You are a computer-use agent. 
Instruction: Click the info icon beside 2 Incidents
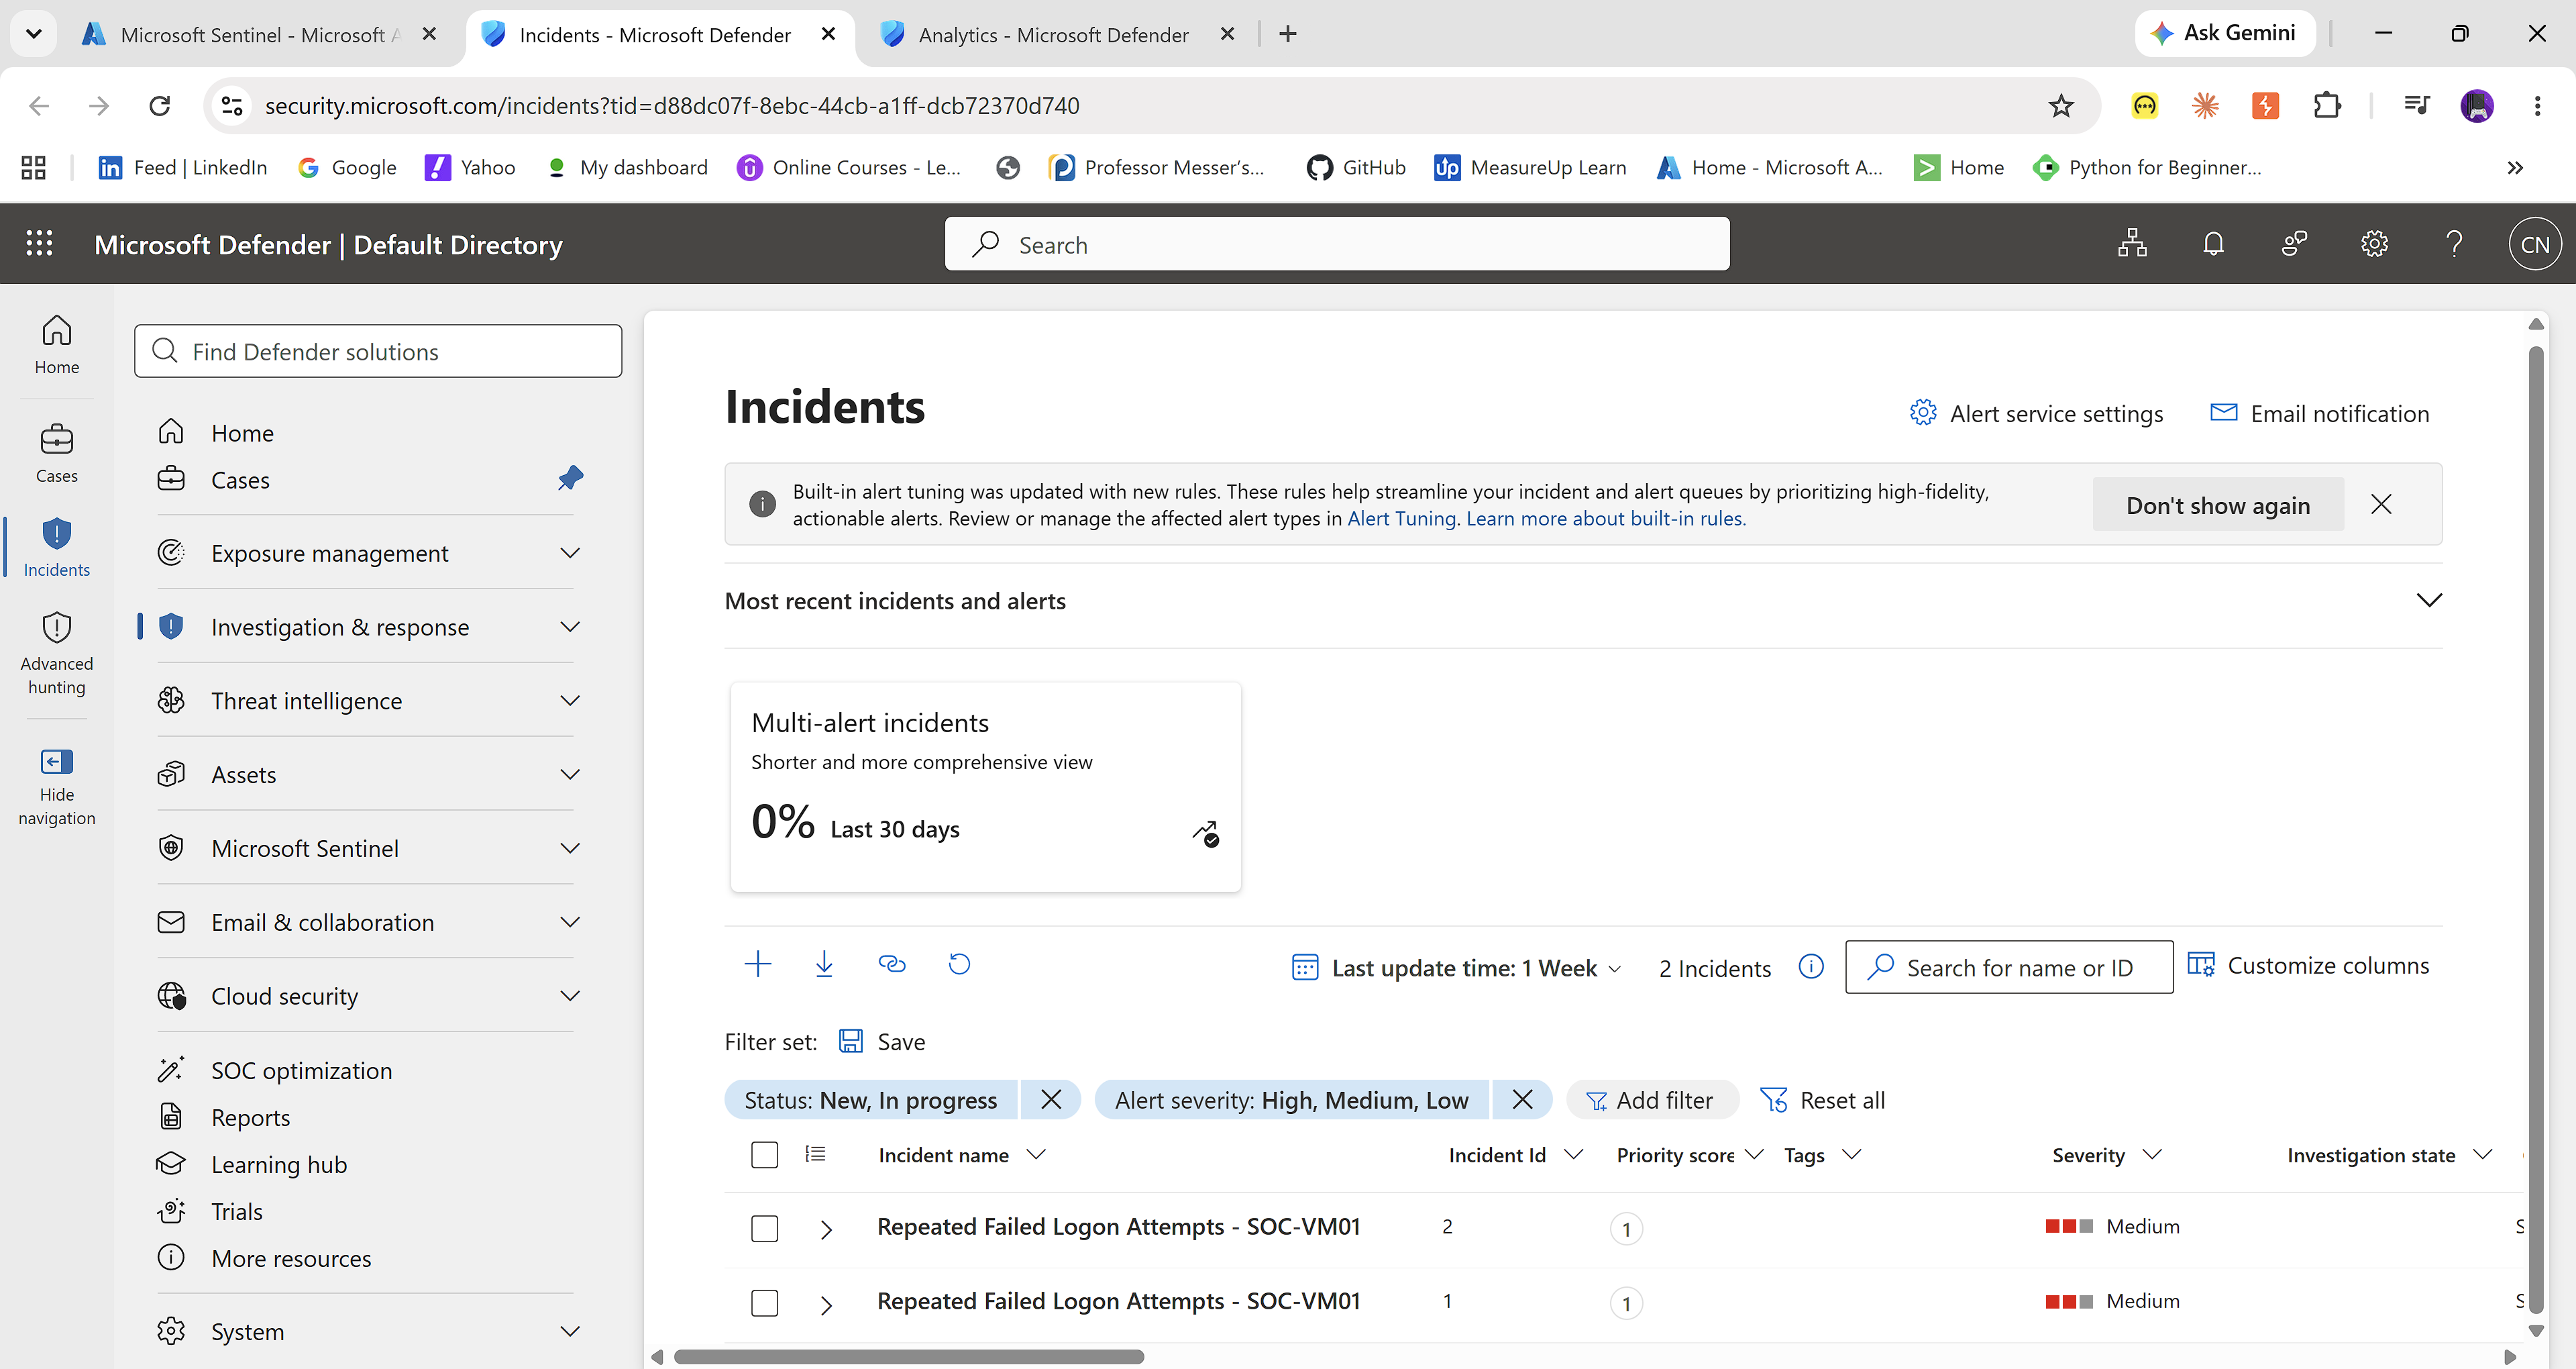tap(1811, 967)
